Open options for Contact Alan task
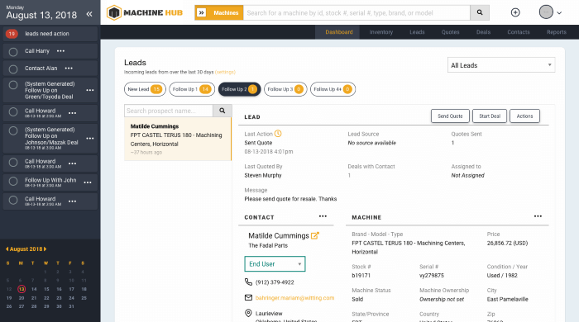The image size is (579, 322). click(x=69, y=69)
